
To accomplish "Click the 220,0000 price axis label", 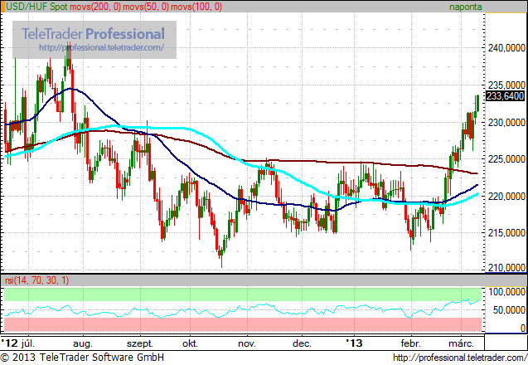I will pyautogui.click(x=506, y=196).
